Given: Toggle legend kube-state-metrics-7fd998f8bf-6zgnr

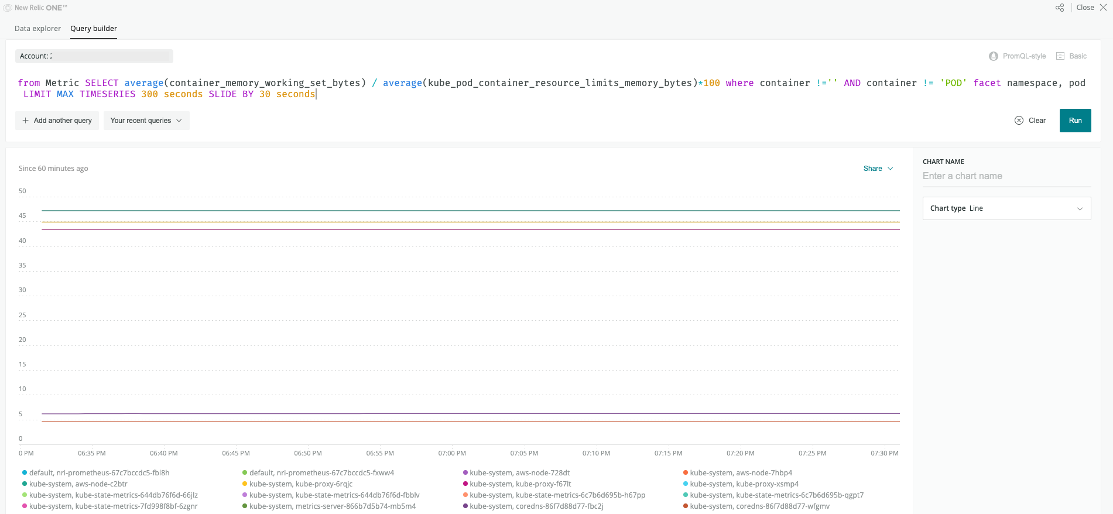Looking at the screenshot, I should pyautogui.click(x=109, y=506).
